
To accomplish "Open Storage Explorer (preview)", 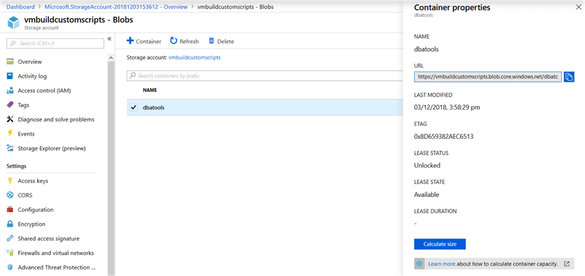I will [52, 149].
